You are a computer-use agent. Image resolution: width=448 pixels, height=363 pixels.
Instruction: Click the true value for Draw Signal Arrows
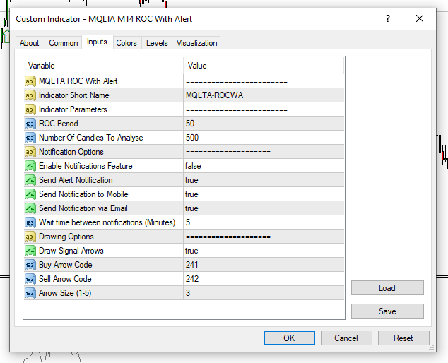191,251
